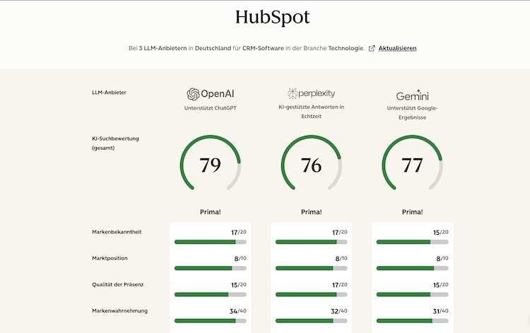Click the perplexity logo
This screenshot has width=530, height=333.
(312, 93)
